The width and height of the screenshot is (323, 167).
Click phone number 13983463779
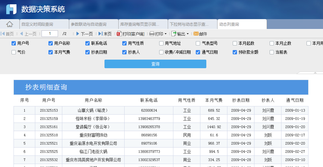coord(149,119)
